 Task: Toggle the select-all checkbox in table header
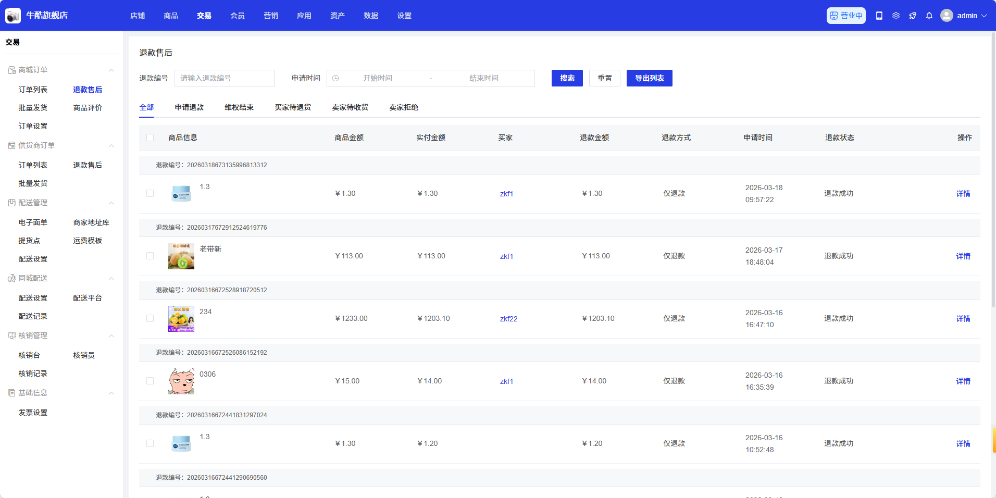(x=150, y=138)
